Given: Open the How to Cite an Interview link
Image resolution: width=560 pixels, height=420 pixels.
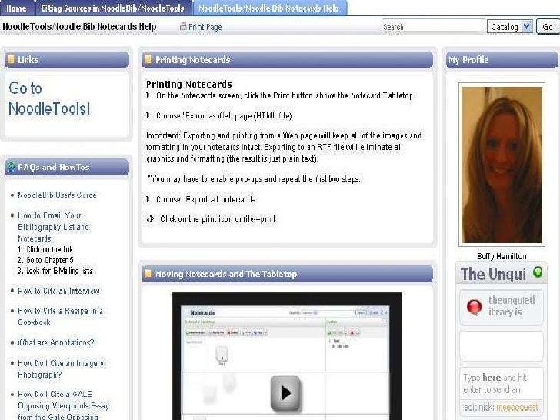Looking at the screenshot, I should pyautogui.click(x=58, y=291).
